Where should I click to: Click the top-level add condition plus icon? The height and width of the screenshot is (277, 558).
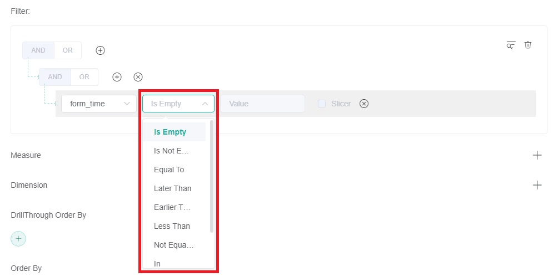(100, 50)
